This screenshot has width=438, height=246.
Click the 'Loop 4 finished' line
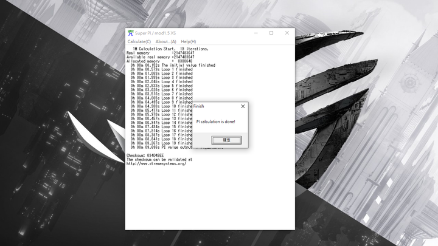(161, 82)
